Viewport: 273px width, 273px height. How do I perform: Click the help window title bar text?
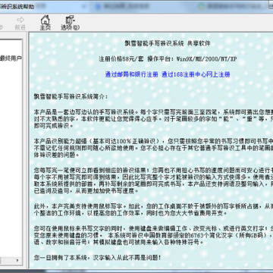point(17,7)
